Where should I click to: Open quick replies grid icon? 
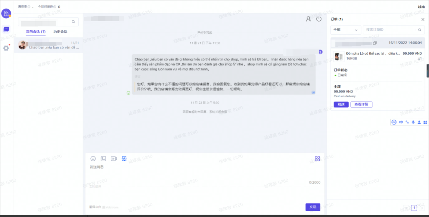[x=317, y=159]
